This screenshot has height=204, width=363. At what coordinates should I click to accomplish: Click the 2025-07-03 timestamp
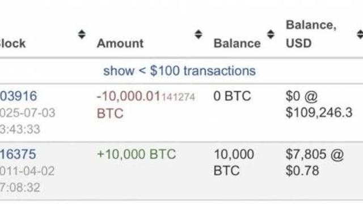28,113
